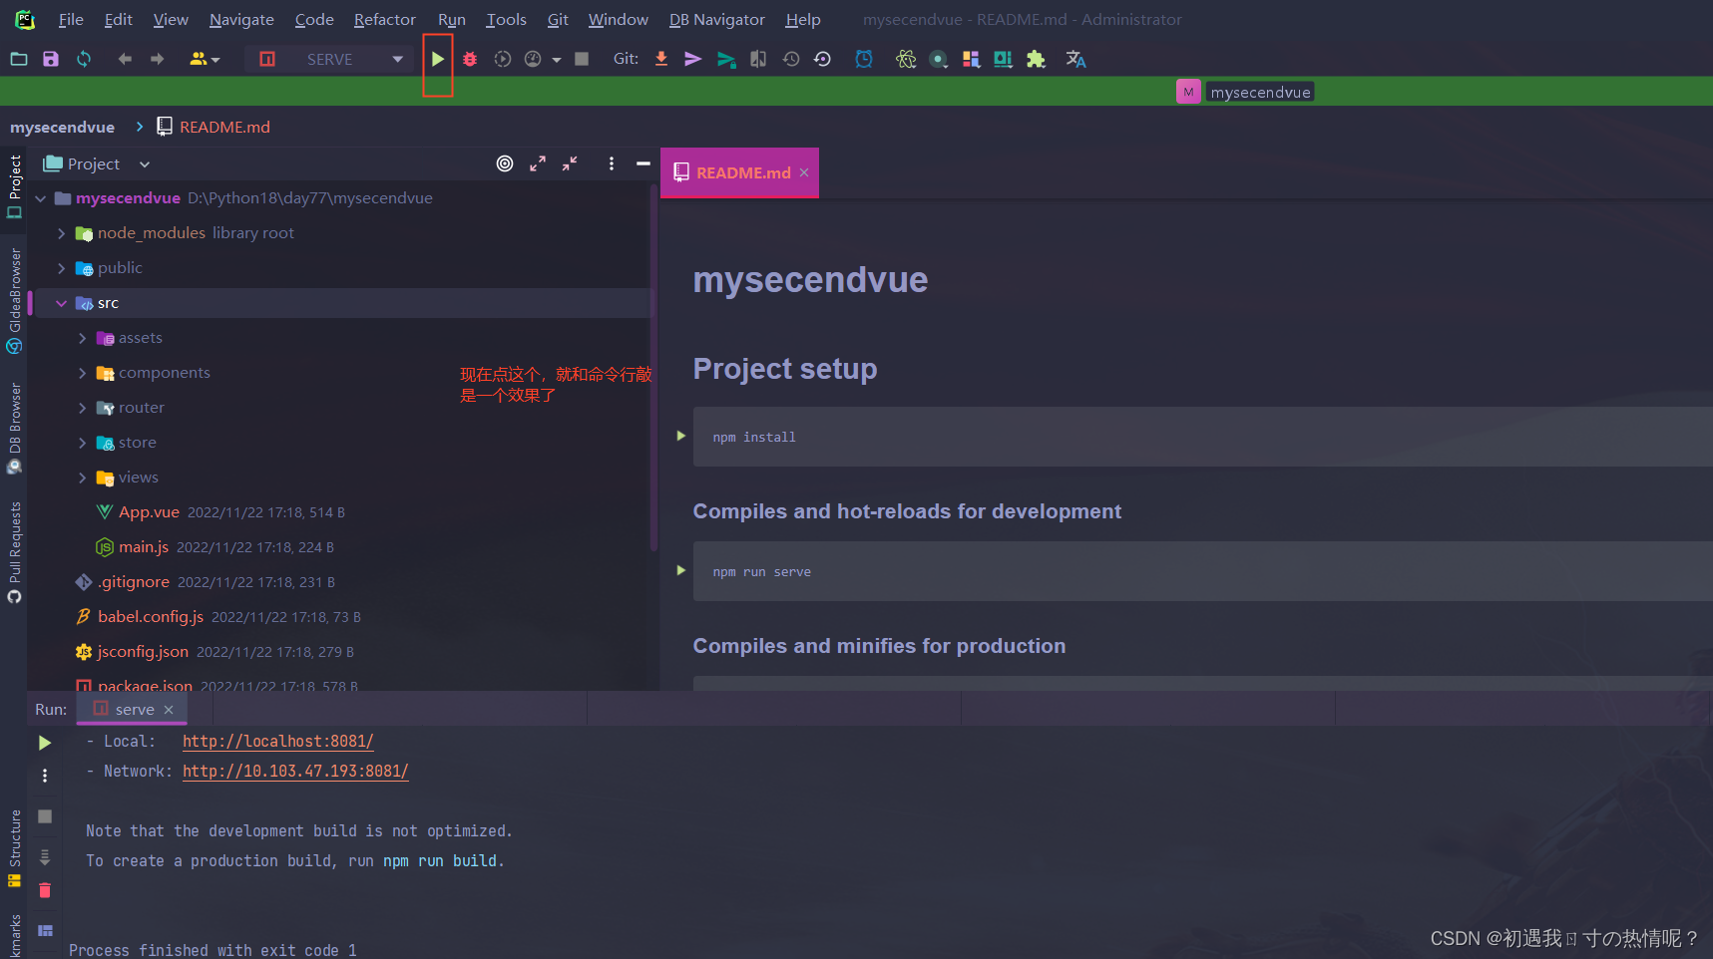Select babel.config.js in the project tree
This screenshot has height=959, width=1713.
click(x=151, y=617)
